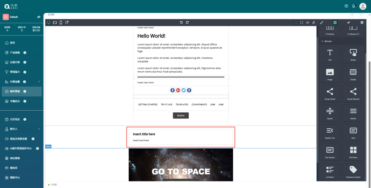371x188 pixels.
Task: Click the dark Button in email template
Action: click(x=181, y=115)
